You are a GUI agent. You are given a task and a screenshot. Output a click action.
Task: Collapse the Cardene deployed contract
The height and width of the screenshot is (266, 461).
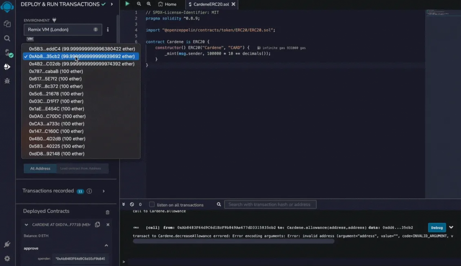tap(27, 225)
